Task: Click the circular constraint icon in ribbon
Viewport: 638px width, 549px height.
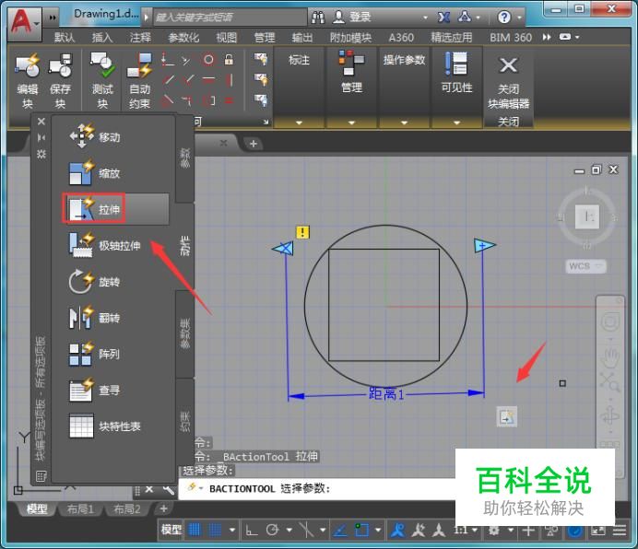Action: 208,60
